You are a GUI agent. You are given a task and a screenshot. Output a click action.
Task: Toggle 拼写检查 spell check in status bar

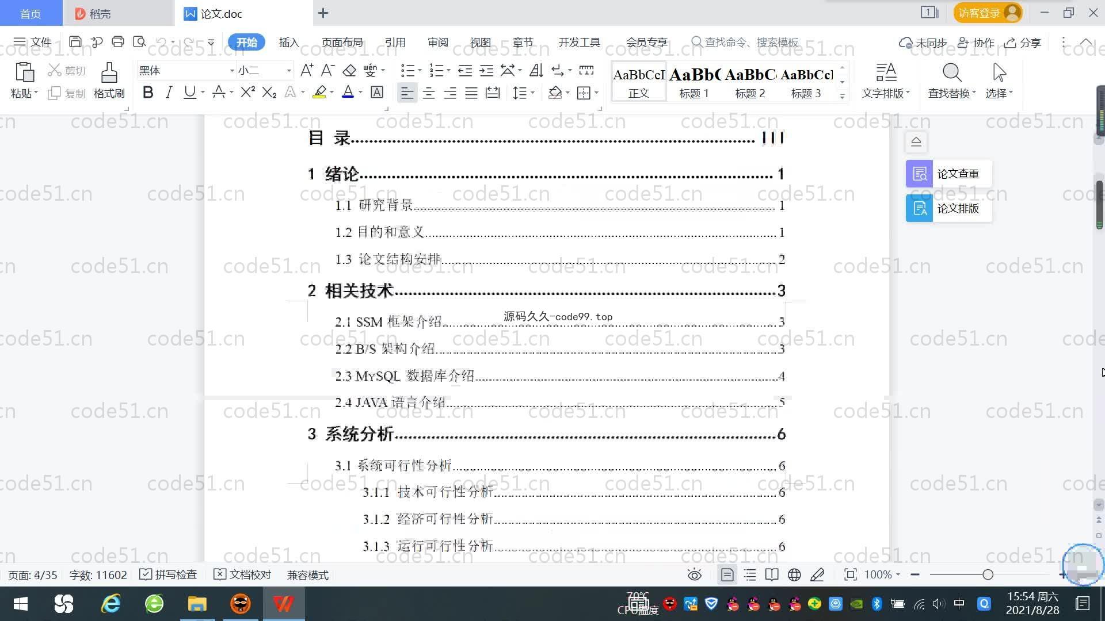pos(168,575)
